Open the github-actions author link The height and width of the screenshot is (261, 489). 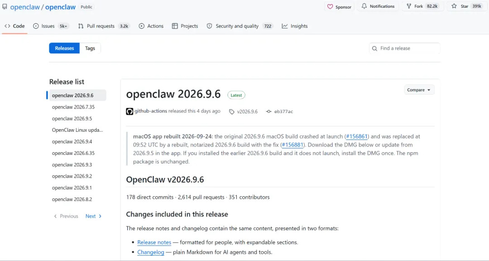click(x=151, y=111)
